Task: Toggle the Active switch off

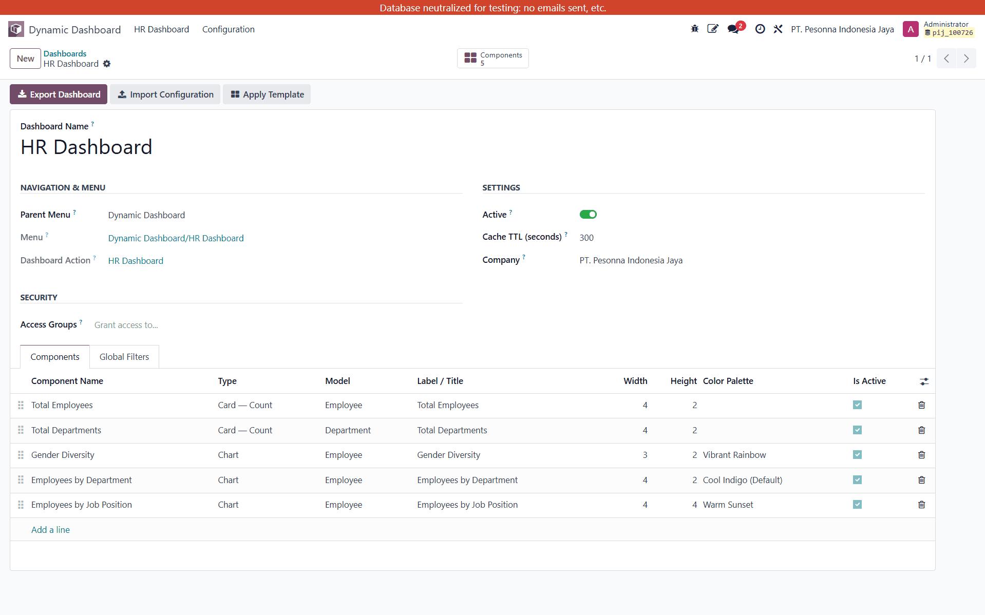Action: 588,215
